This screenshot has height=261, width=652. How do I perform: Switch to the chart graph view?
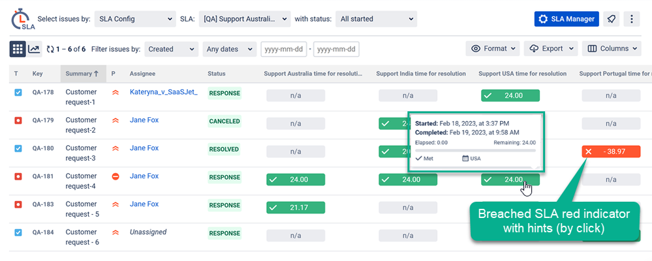tap(34, 49)
